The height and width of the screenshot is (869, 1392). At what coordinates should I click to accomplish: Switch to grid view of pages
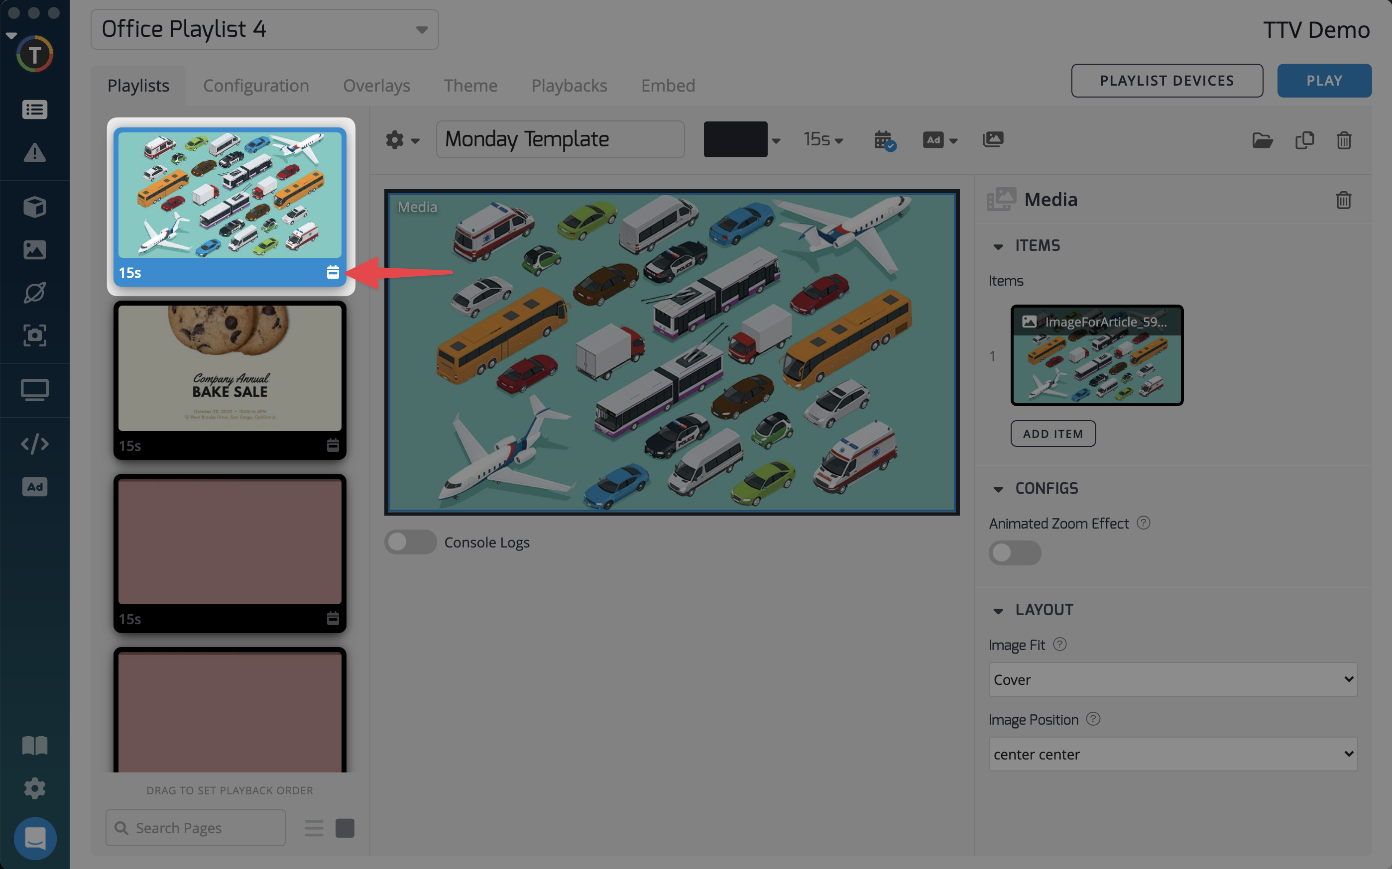pyautogui.click(x=345, y=828)
